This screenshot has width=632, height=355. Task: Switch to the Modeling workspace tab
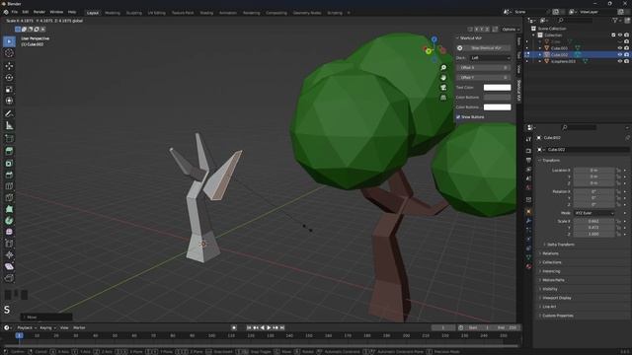tap(113, 13)
